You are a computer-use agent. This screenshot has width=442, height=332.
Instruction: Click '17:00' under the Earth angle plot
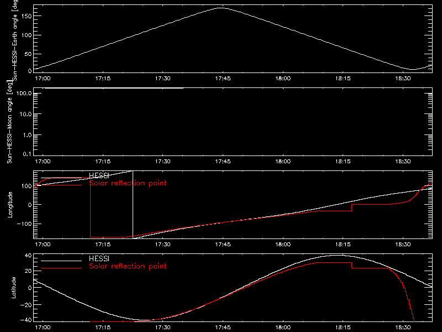click(x=43, y=79)
